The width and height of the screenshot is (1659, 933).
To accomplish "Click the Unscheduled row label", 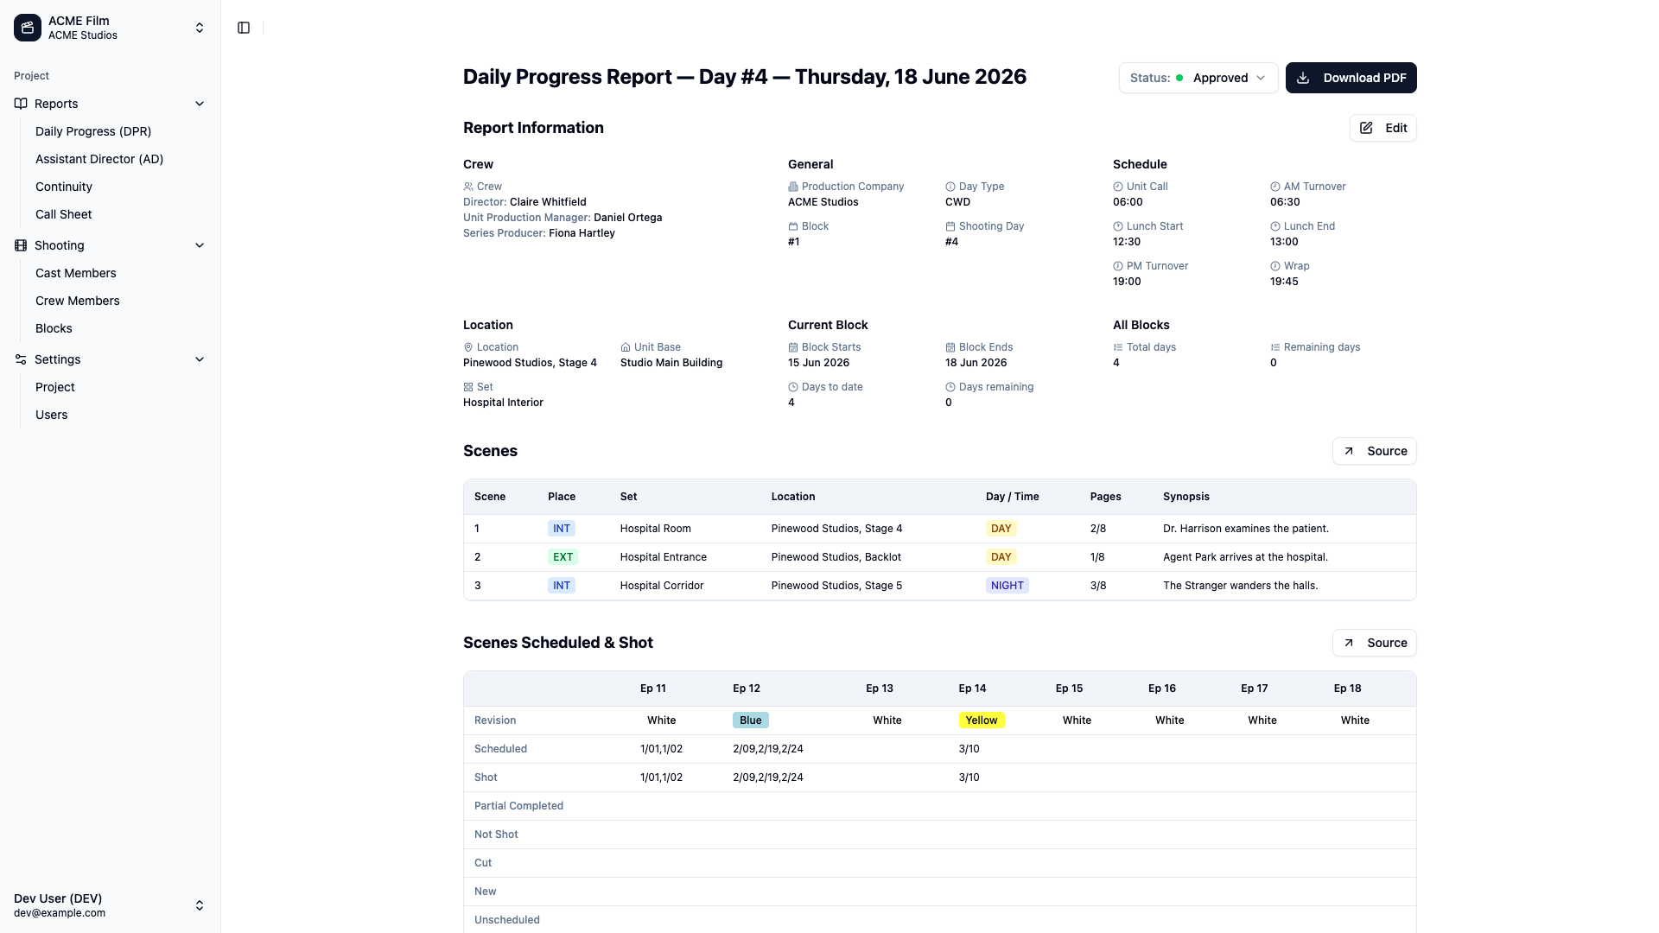I will (x=507, y=920).
